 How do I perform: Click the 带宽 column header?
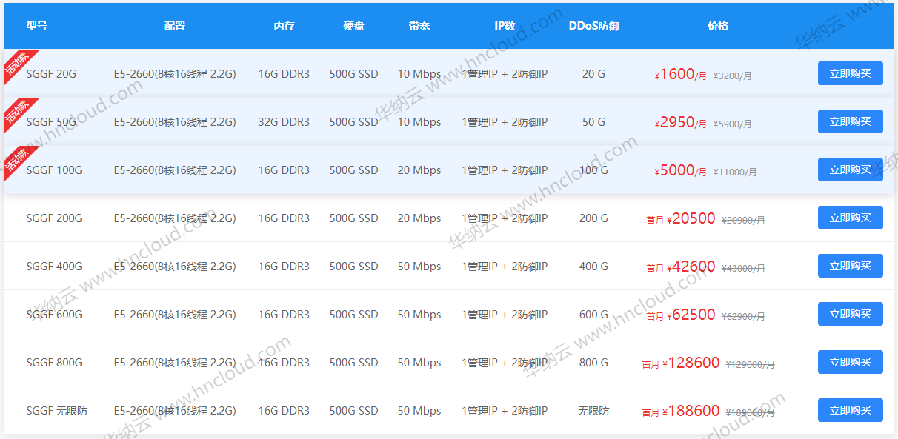tap(419, 26)
